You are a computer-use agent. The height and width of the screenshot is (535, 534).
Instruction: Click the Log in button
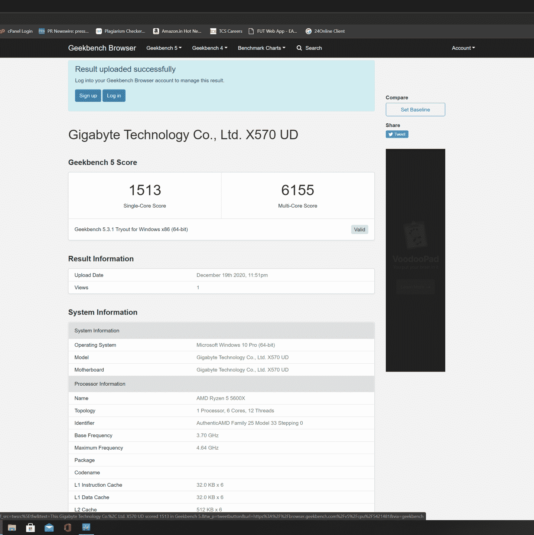pyautogui.click(x=114, y=95)
